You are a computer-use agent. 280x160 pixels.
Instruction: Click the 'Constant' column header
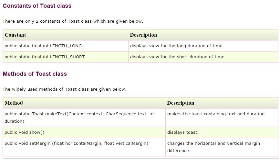click(x=16, y=35)
